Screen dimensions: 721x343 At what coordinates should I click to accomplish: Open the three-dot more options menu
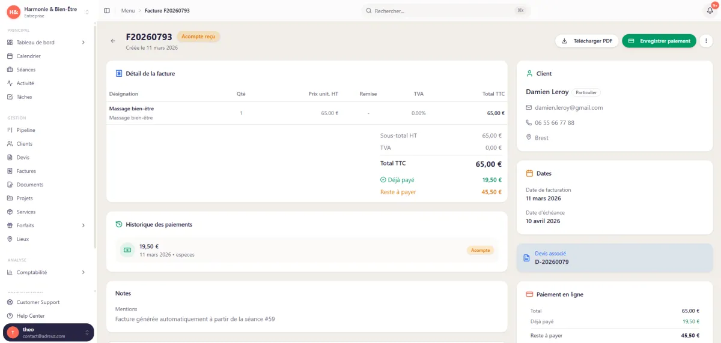[x=707, y=41]
